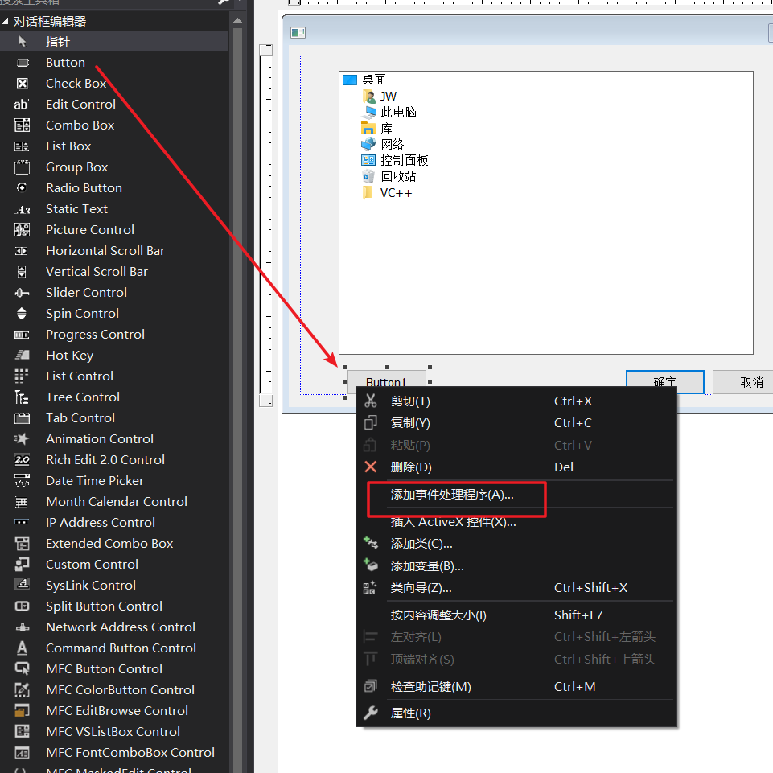This screenshot has width=773, height=773.
Task: Collapse the 对话框编辑器 toolbox section
Action: click(x=5, y=21)
